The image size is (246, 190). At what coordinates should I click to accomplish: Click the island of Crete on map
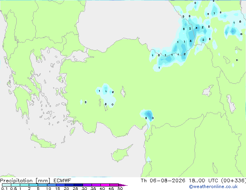coord(43,142)
